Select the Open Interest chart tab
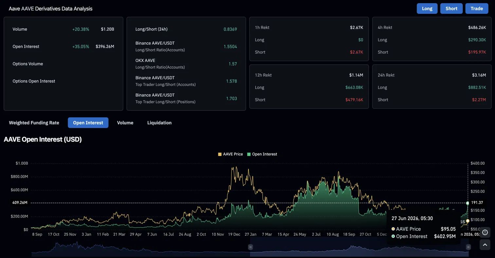Viewport: 495px width, 258px height. [x=88, y=123]
